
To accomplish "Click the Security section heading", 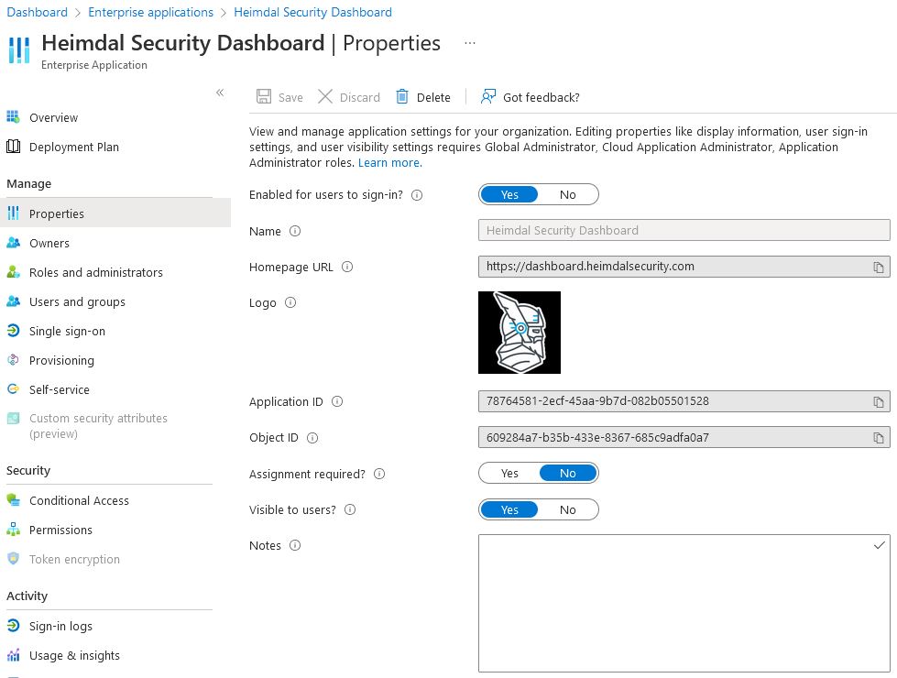I will point(28,470).
